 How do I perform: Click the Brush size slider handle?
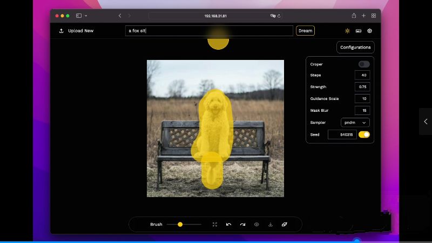click(x=180, y=224)
